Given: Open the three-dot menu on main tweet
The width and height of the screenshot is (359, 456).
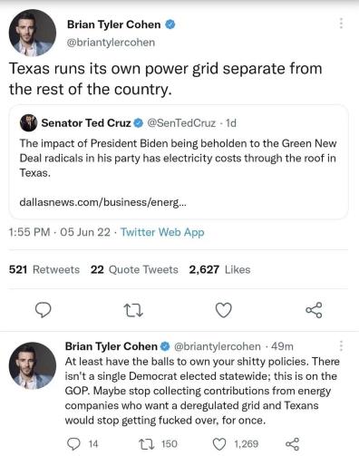Looking at the screenshot, I should point(341,23).
